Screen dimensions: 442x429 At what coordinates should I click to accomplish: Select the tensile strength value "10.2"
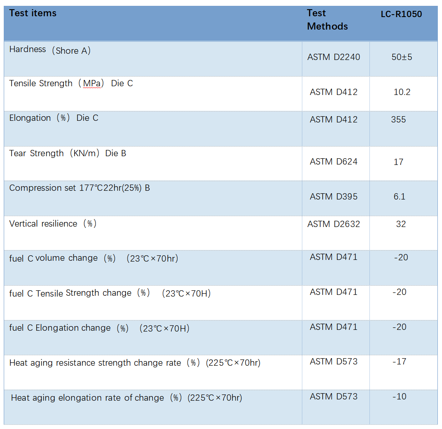(x=402, y=92)
